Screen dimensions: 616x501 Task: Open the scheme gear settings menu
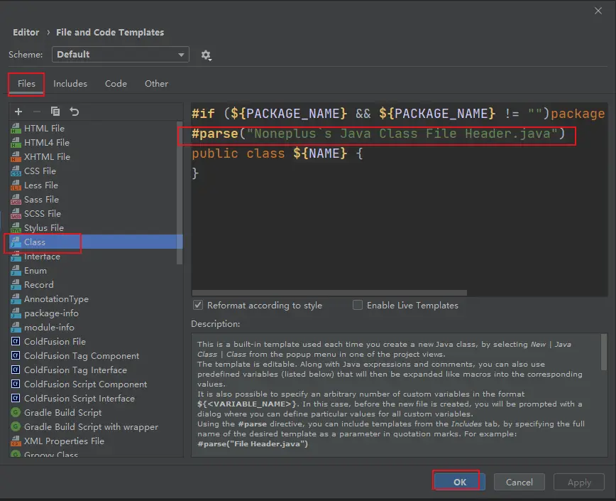pos(207,55)
